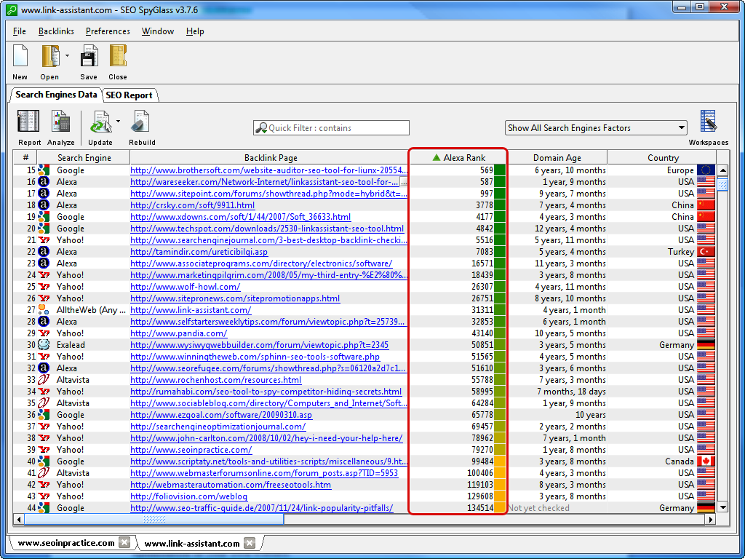Click the Google icon in row 15
Screen dimensions: 745x559
(x=44, y=170)
